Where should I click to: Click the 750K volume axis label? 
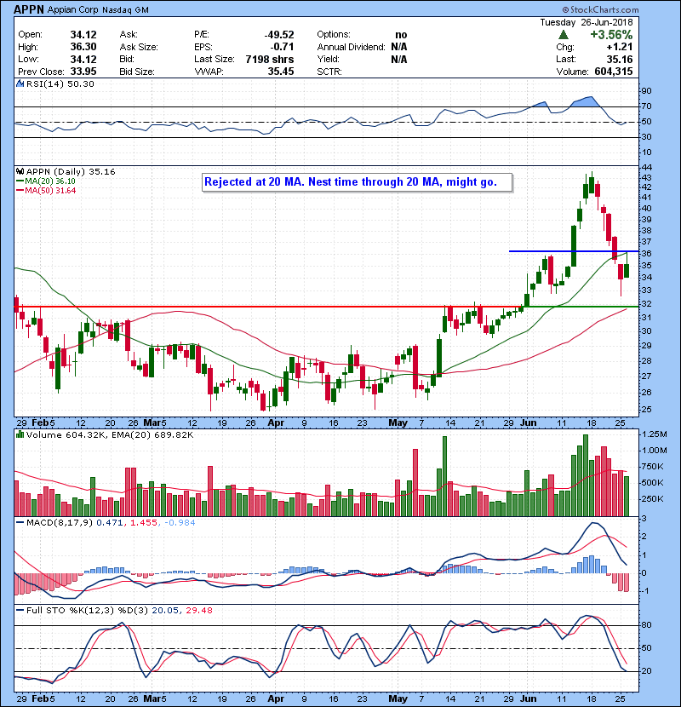(652, 467)
